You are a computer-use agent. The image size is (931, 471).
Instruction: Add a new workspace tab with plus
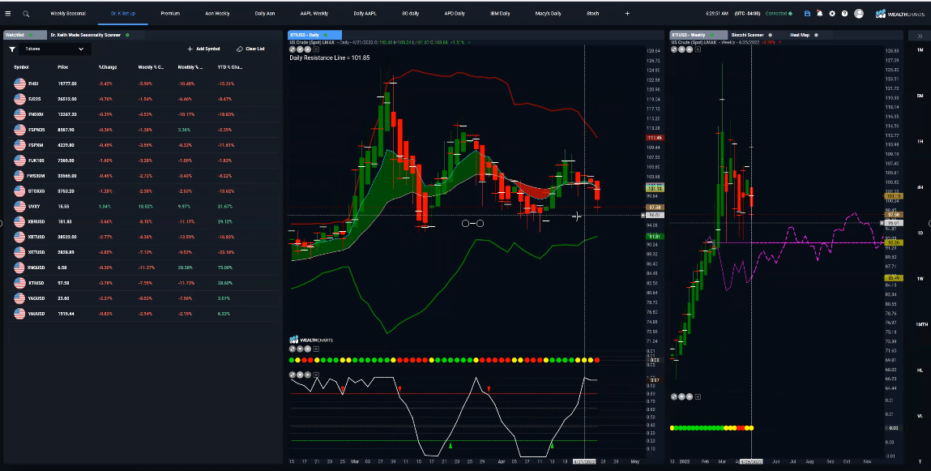point(627,13)
